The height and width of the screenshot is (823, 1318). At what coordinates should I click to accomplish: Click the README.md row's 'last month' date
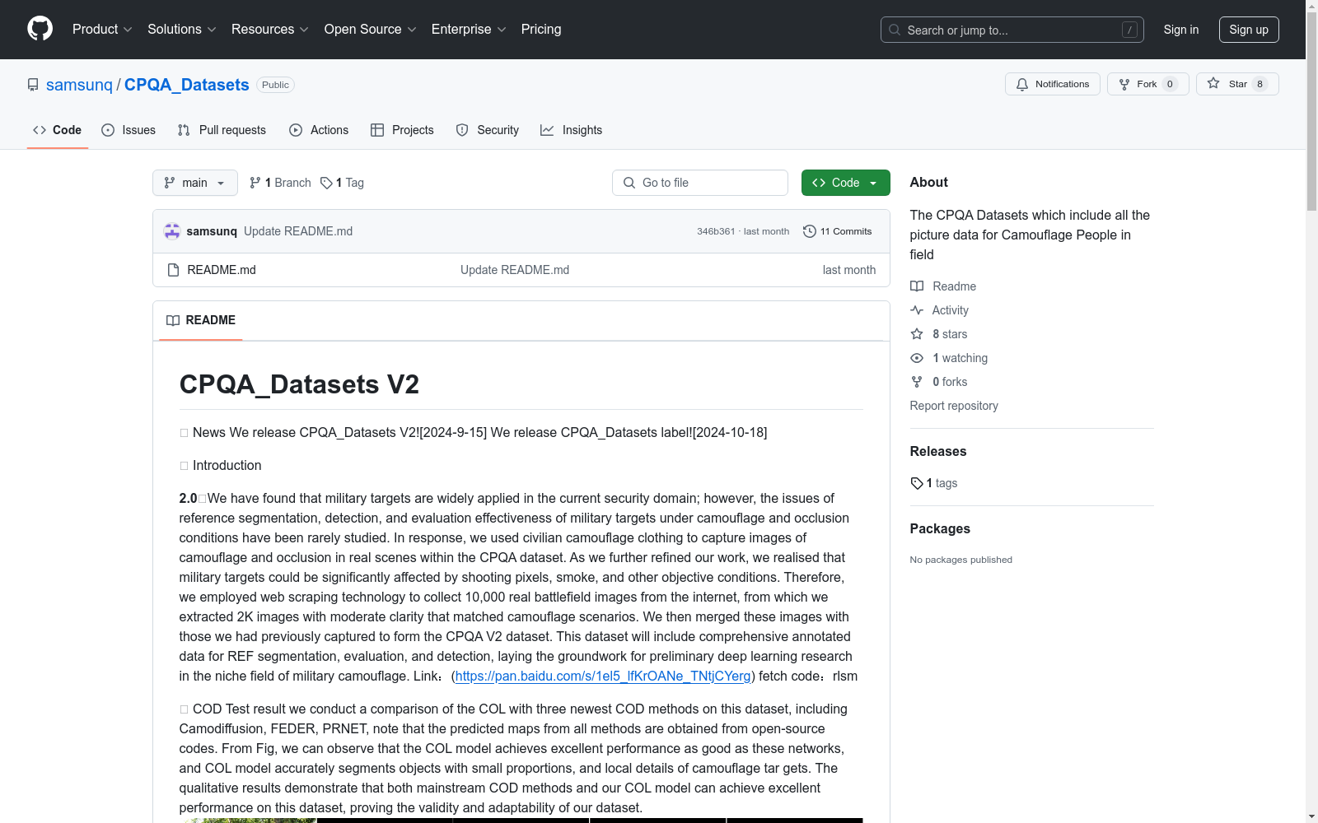(849, 270)
